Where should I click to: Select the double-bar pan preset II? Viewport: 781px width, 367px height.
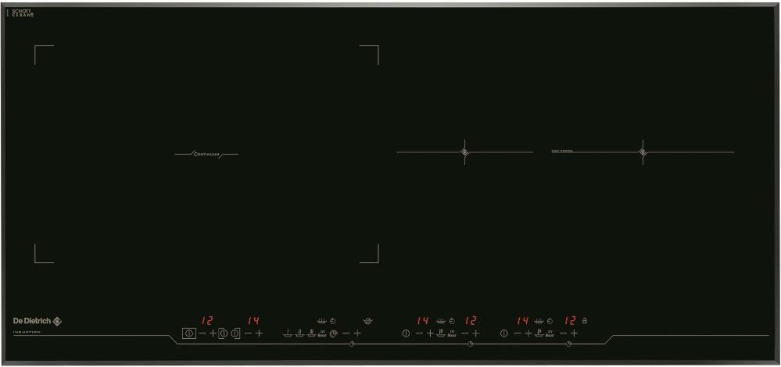pos(299,333)
